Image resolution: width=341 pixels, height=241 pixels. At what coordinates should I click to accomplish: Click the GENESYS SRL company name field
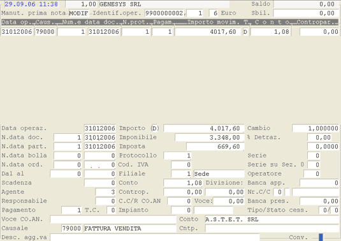(x=164, y=4)
